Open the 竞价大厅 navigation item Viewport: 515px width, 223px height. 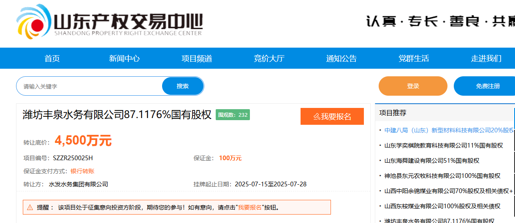[x=269, y=59]
